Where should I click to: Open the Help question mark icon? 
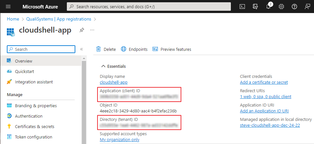[294, 7]
